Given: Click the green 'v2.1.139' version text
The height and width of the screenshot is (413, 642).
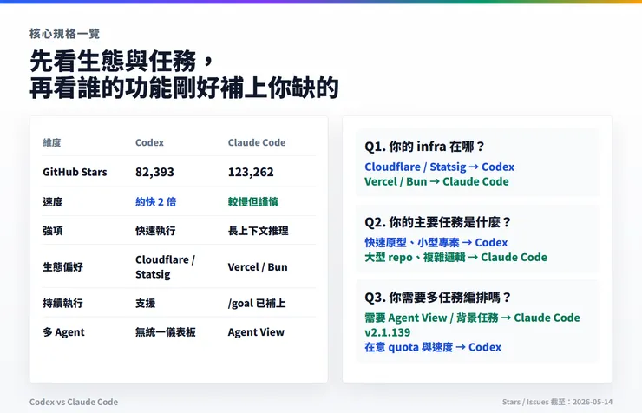Looking at the screenshot, I should 387,332.
